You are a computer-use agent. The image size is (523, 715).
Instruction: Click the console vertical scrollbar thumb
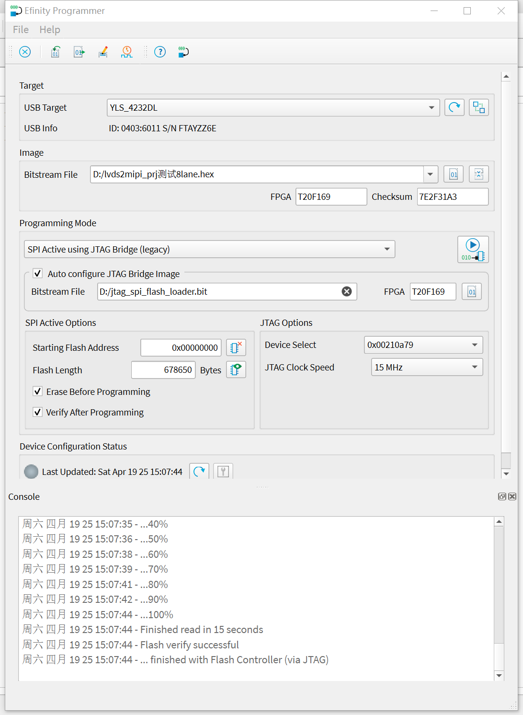click(499, 656)
